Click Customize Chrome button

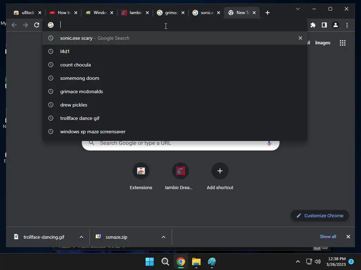(320, 216)
